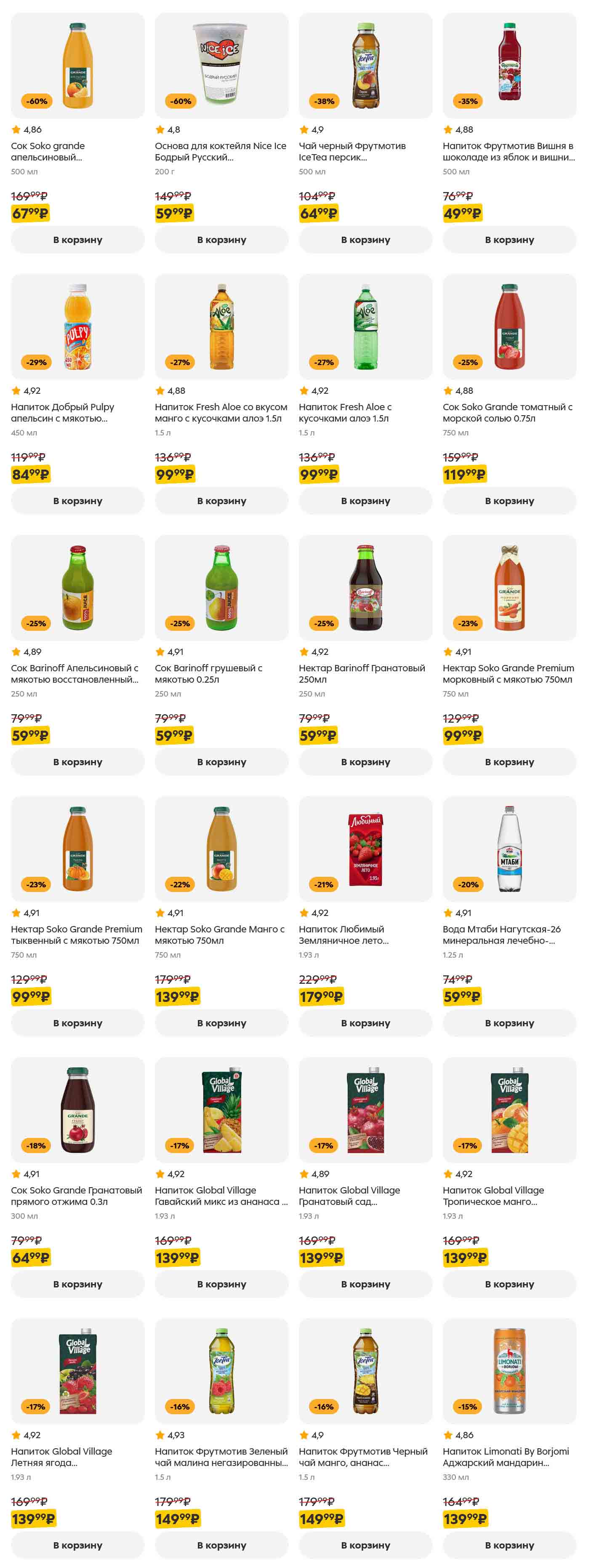Image resolution: width=599 pixels, height=1562 pixels.
Task: Open the Limonati By Borjomi can image
Action: point(509,1371)
